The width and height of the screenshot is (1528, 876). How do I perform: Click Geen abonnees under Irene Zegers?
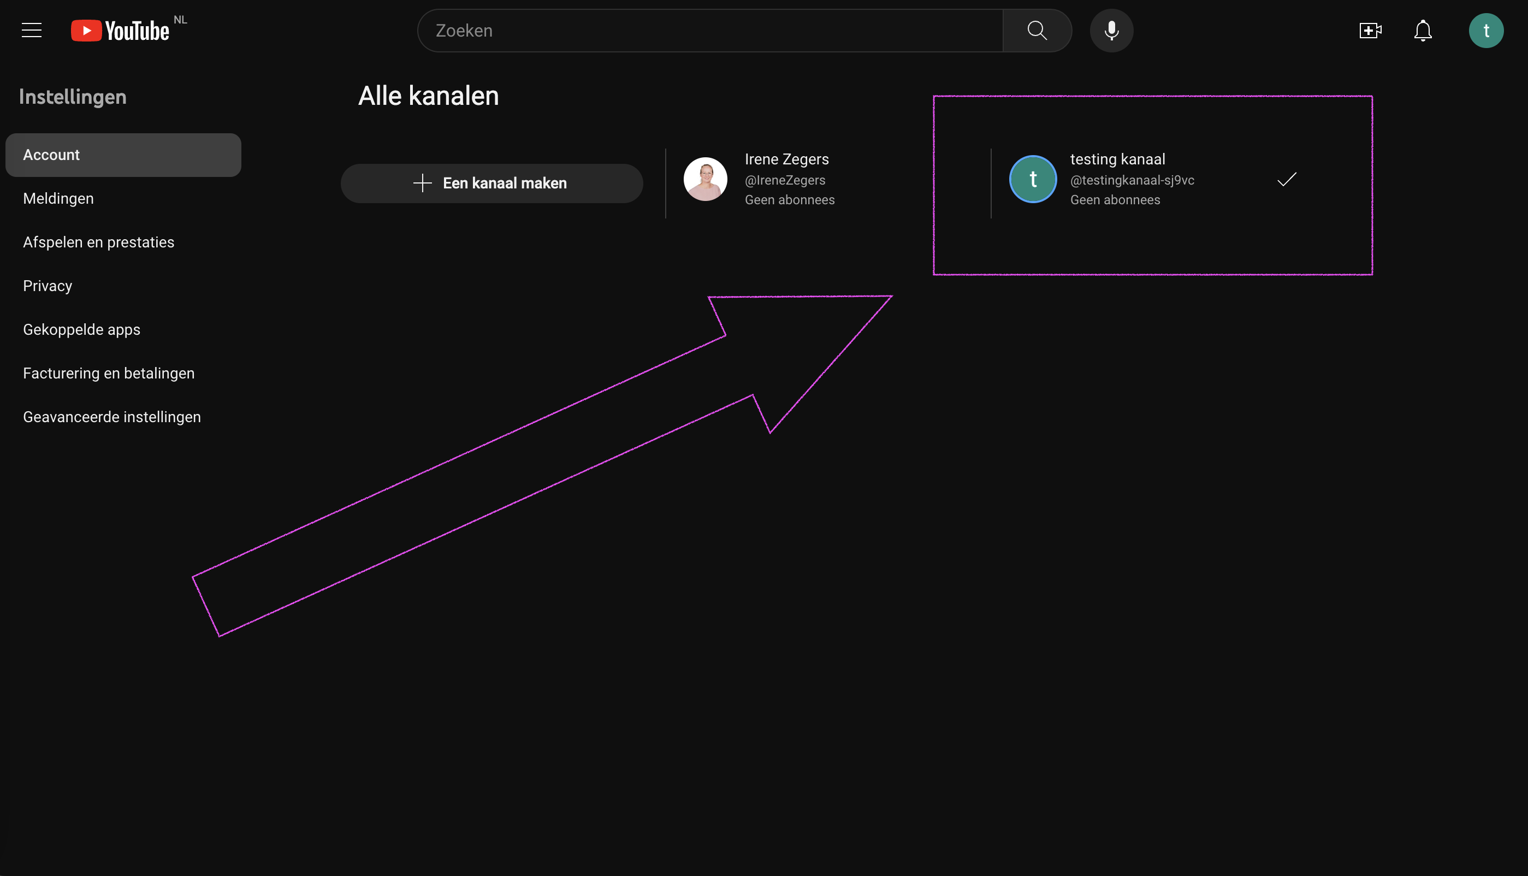[789, 200]
